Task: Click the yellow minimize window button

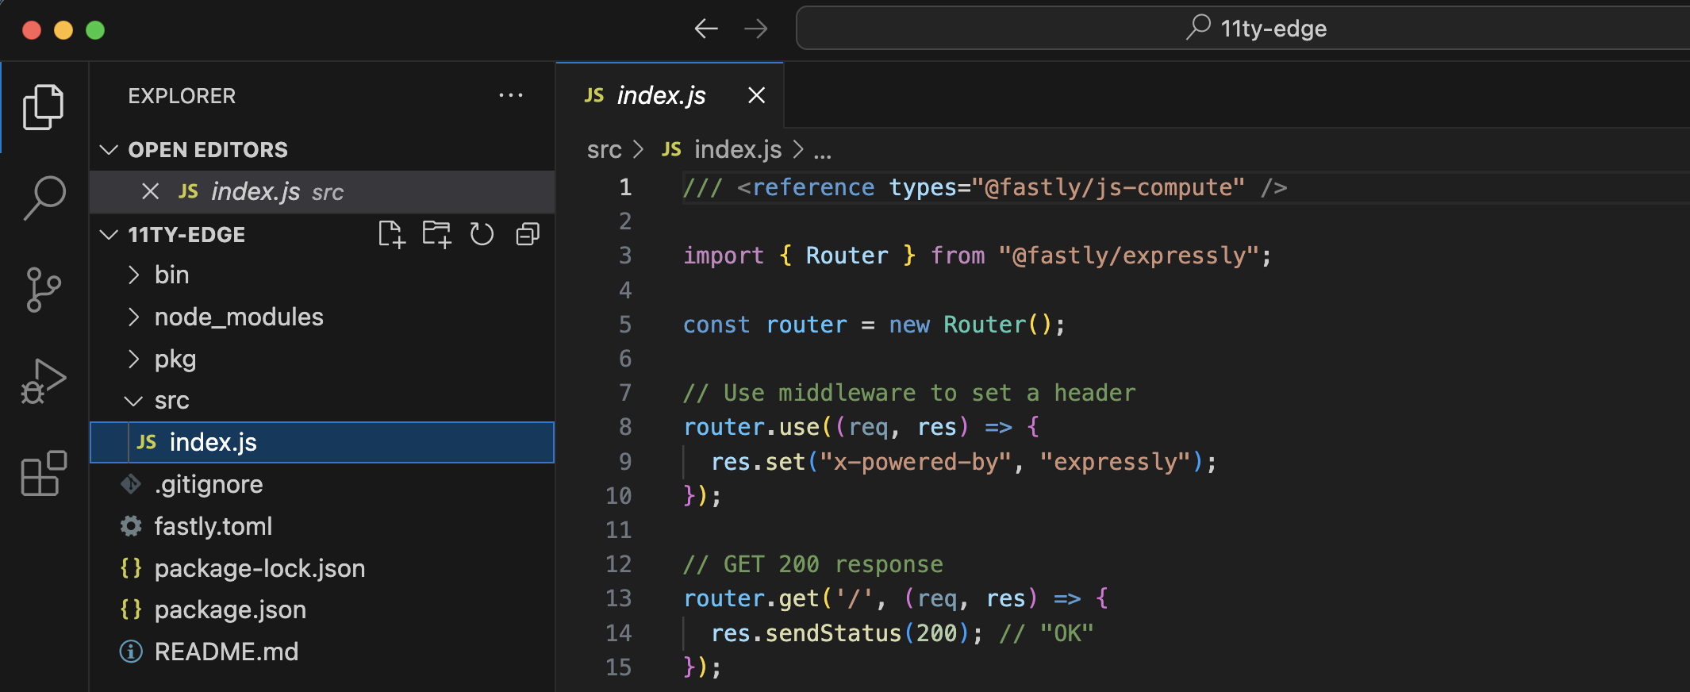Action: pyautogui.click(x=63, y=30)
